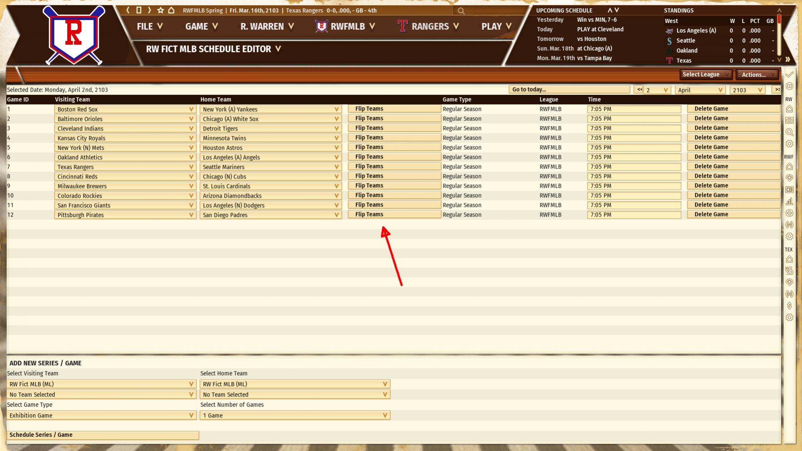Open the RWFMLB league menu
Screen dimensions: 802x451
tap(346, 26)
